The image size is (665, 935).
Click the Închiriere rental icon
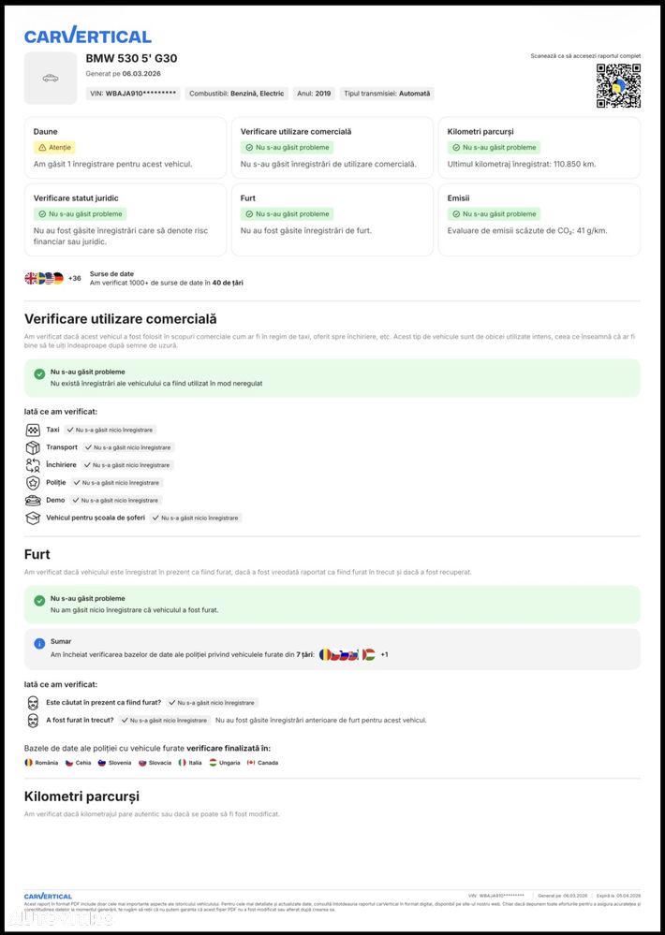click(x=33, y=465)
